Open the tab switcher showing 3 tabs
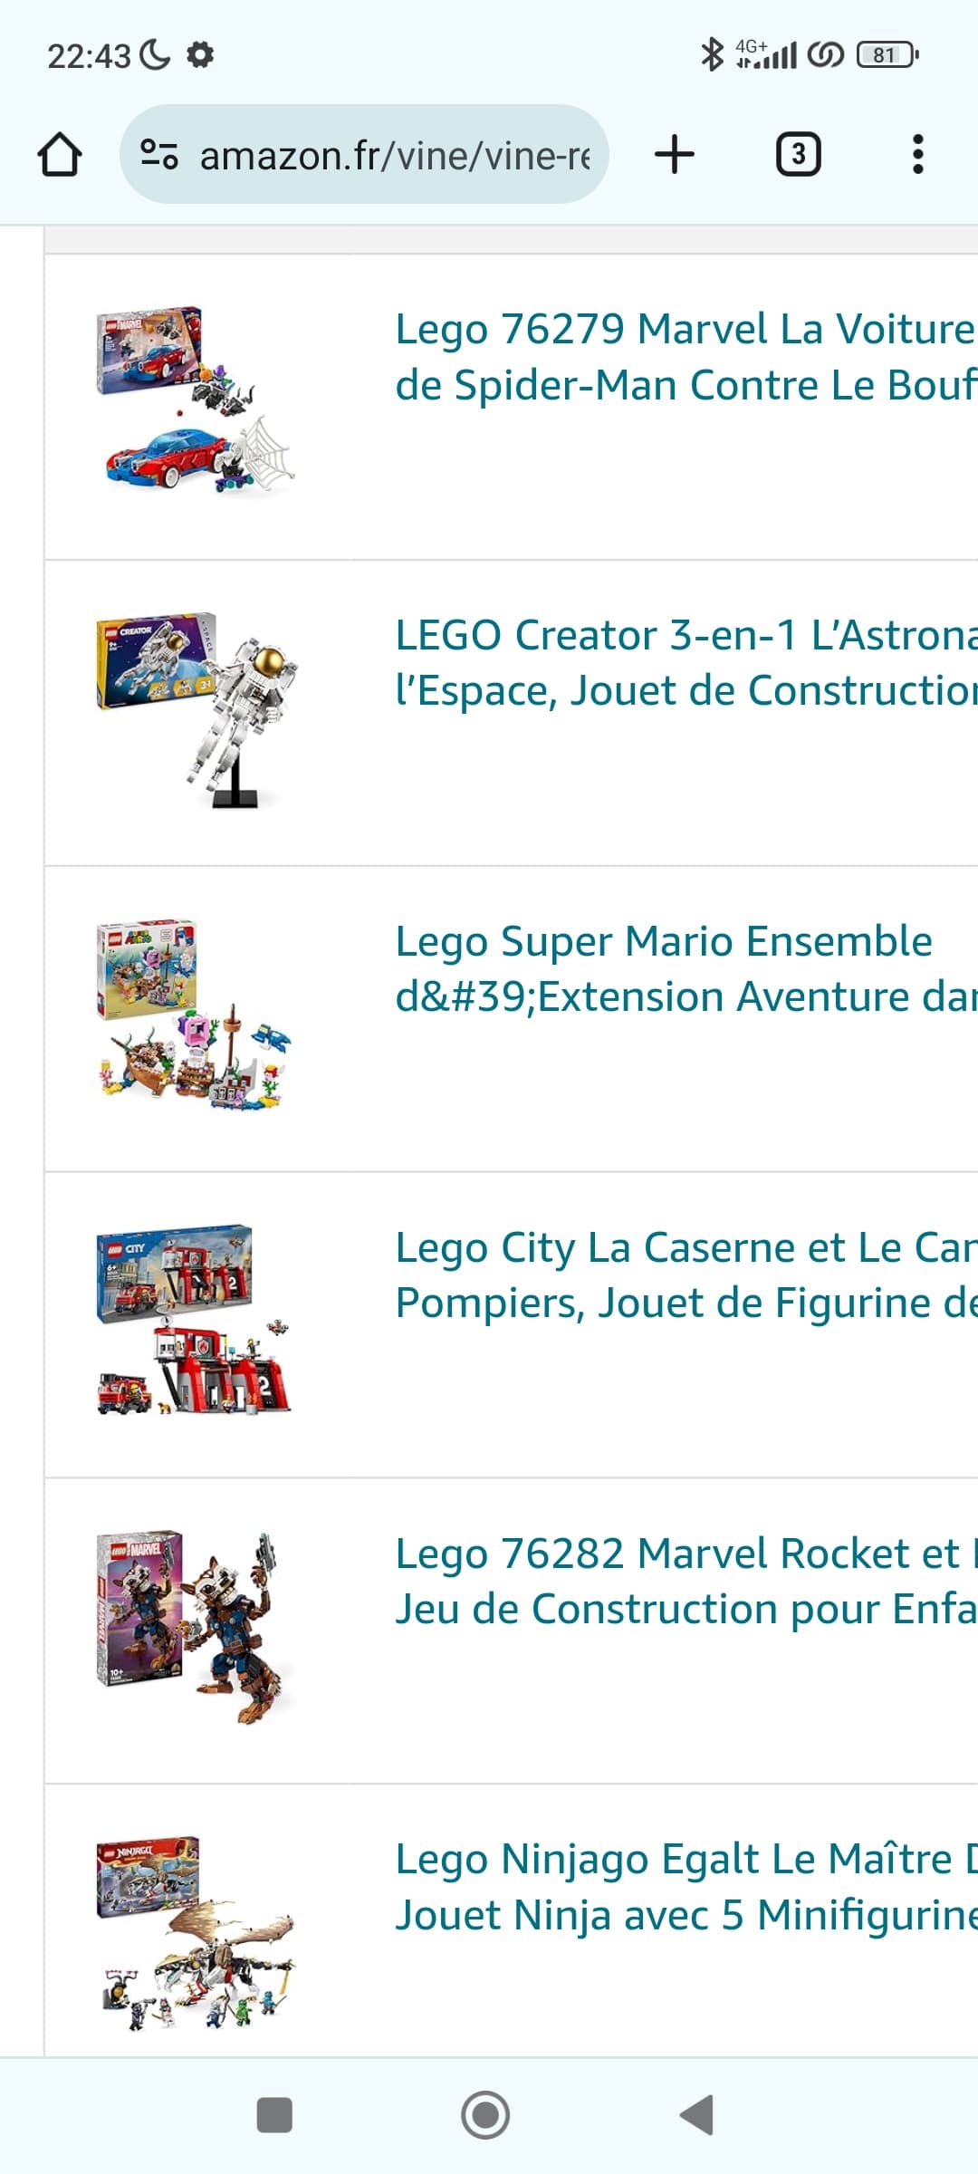 tap(798, 154)
